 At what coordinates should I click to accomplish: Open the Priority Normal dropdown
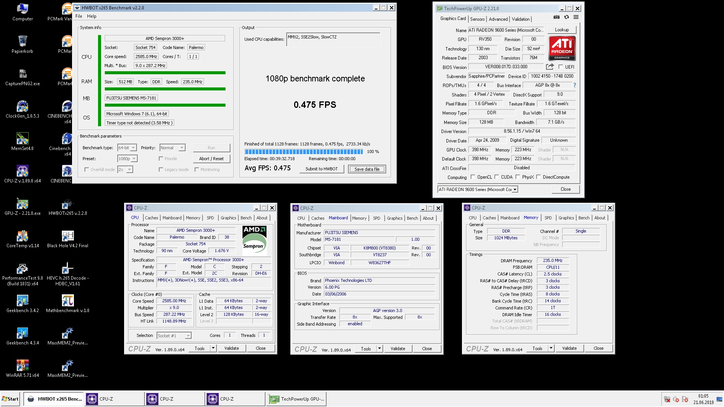click(172, 148)
